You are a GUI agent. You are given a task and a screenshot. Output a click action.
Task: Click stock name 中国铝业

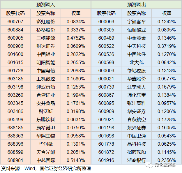[46, 54]
